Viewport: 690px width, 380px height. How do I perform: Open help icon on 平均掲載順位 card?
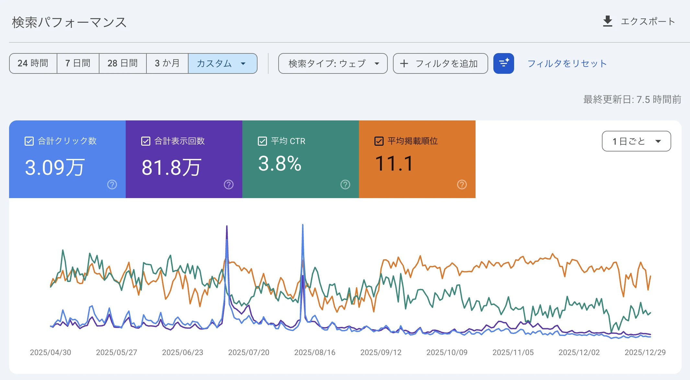462,184
